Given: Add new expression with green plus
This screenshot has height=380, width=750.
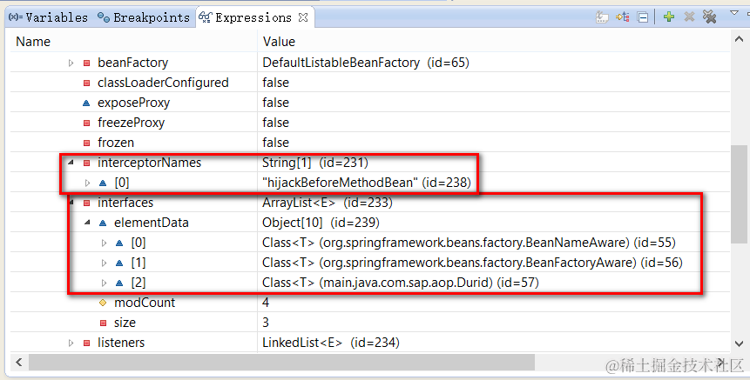Looking at the screenshot, I should click(x=669, y=17).
